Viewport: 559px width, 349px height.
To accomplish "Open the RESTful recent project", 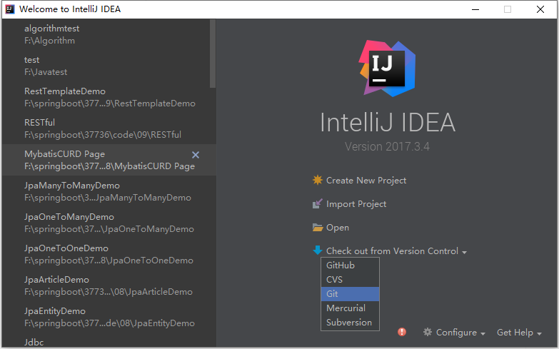I will coord(109,128).
